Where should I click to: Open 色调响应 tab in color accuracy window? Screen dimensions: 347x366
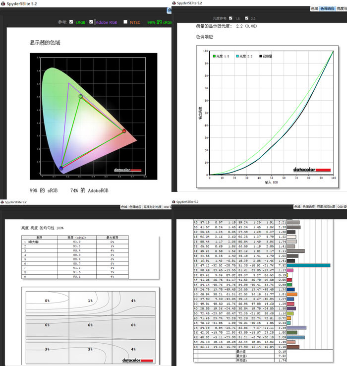(308, 207)
